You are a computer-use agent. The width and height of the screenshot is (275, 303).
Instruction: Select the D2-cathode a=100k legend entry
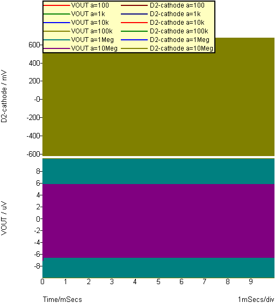(165, 31)
